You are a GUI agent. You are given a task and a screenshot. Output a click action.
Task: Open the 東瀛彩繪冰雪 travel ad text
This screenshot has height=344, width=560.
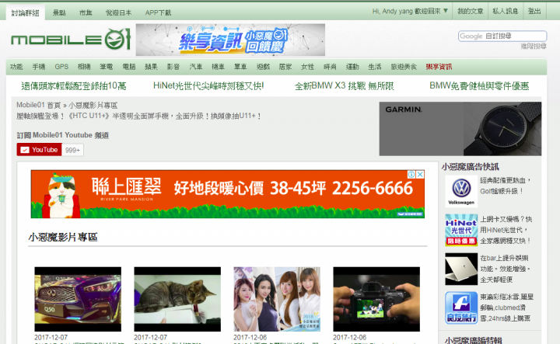pos(506,308)
